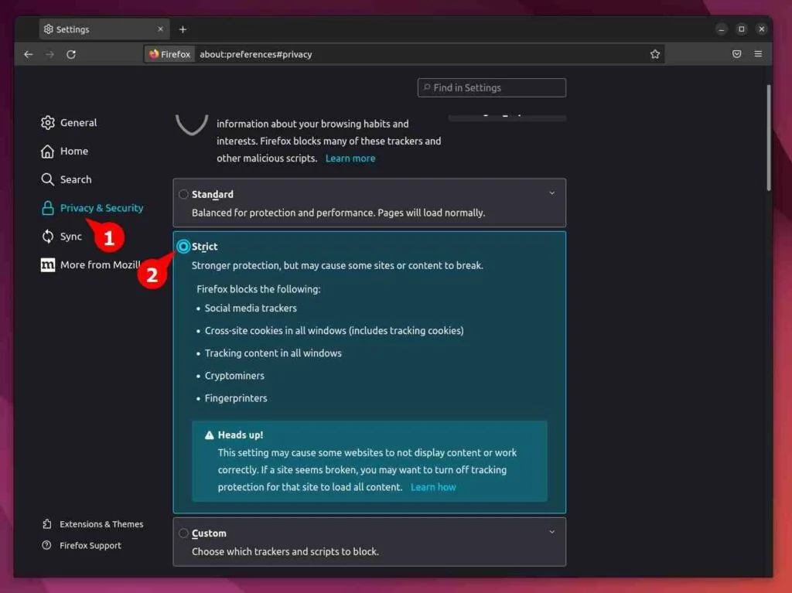Minimize the Firefox window
792x593 pixels.
[x=722, y=29]
